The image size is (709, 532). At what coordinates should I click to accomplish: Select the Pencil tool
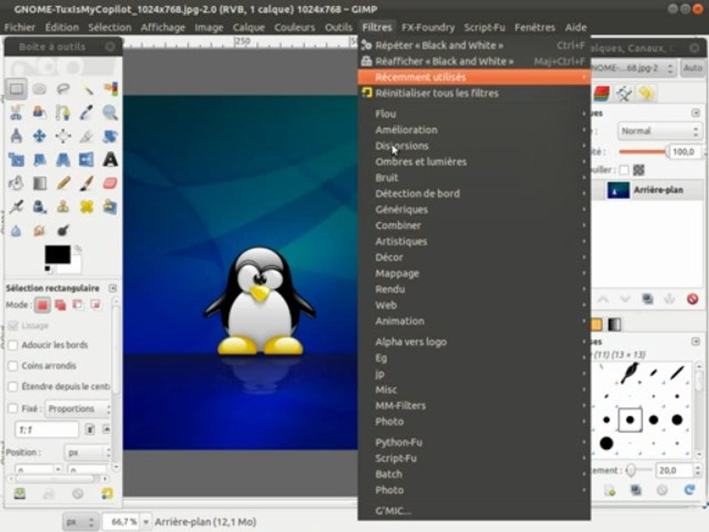(64, 183)
